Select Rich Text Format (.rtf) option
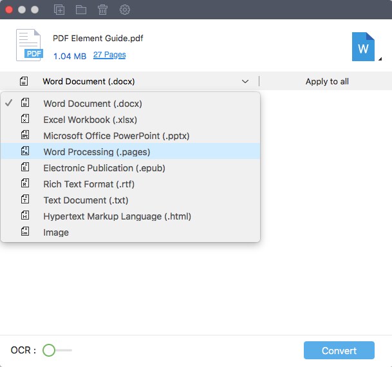The image size is (392, 367). pos(89,184)
